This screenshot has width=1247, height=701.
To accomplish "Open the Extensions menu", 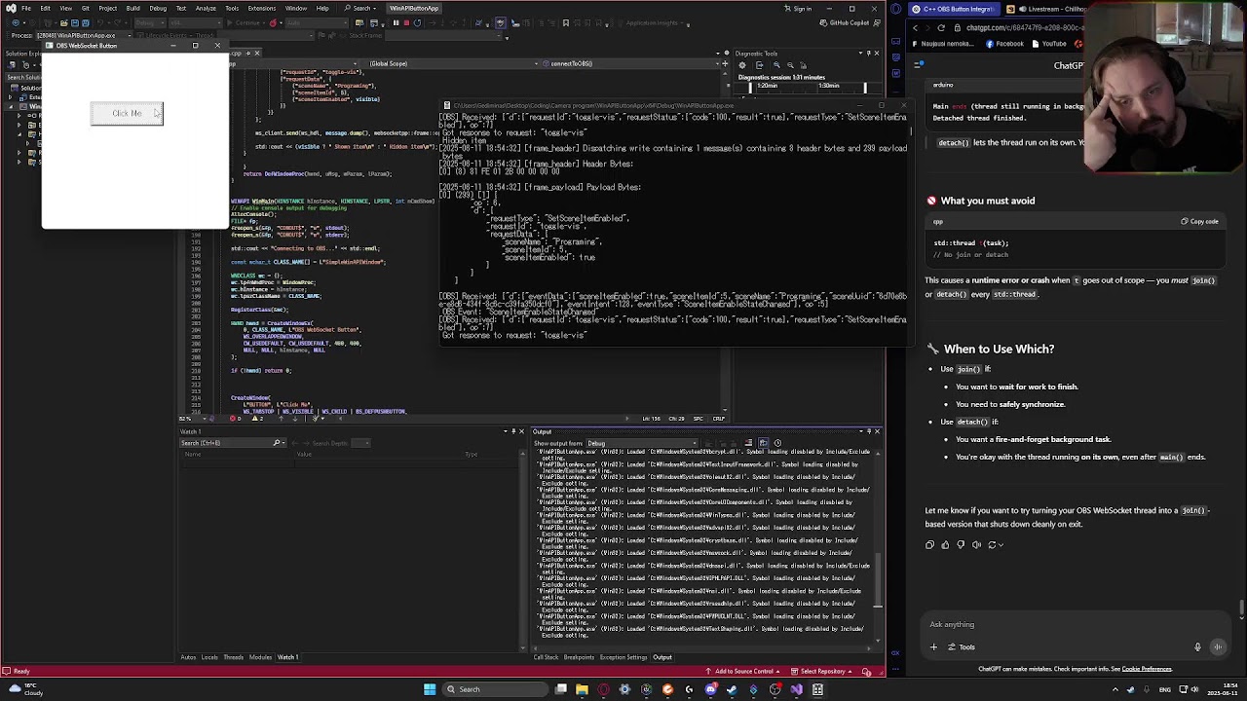I will click(261, 8).
